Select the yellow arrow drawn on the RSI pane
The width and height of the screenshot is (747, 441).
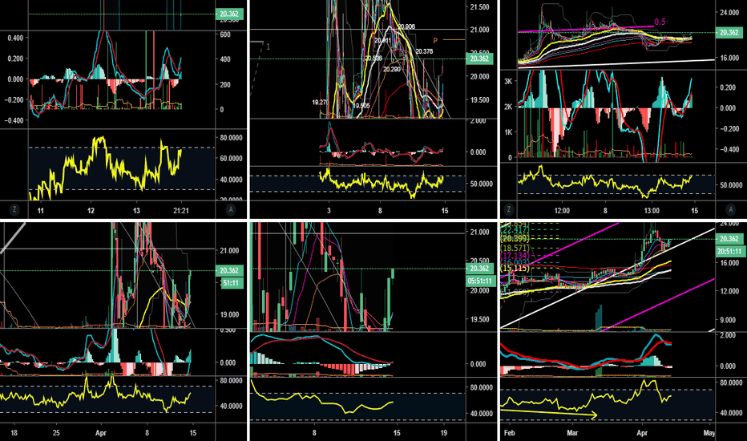549,413
